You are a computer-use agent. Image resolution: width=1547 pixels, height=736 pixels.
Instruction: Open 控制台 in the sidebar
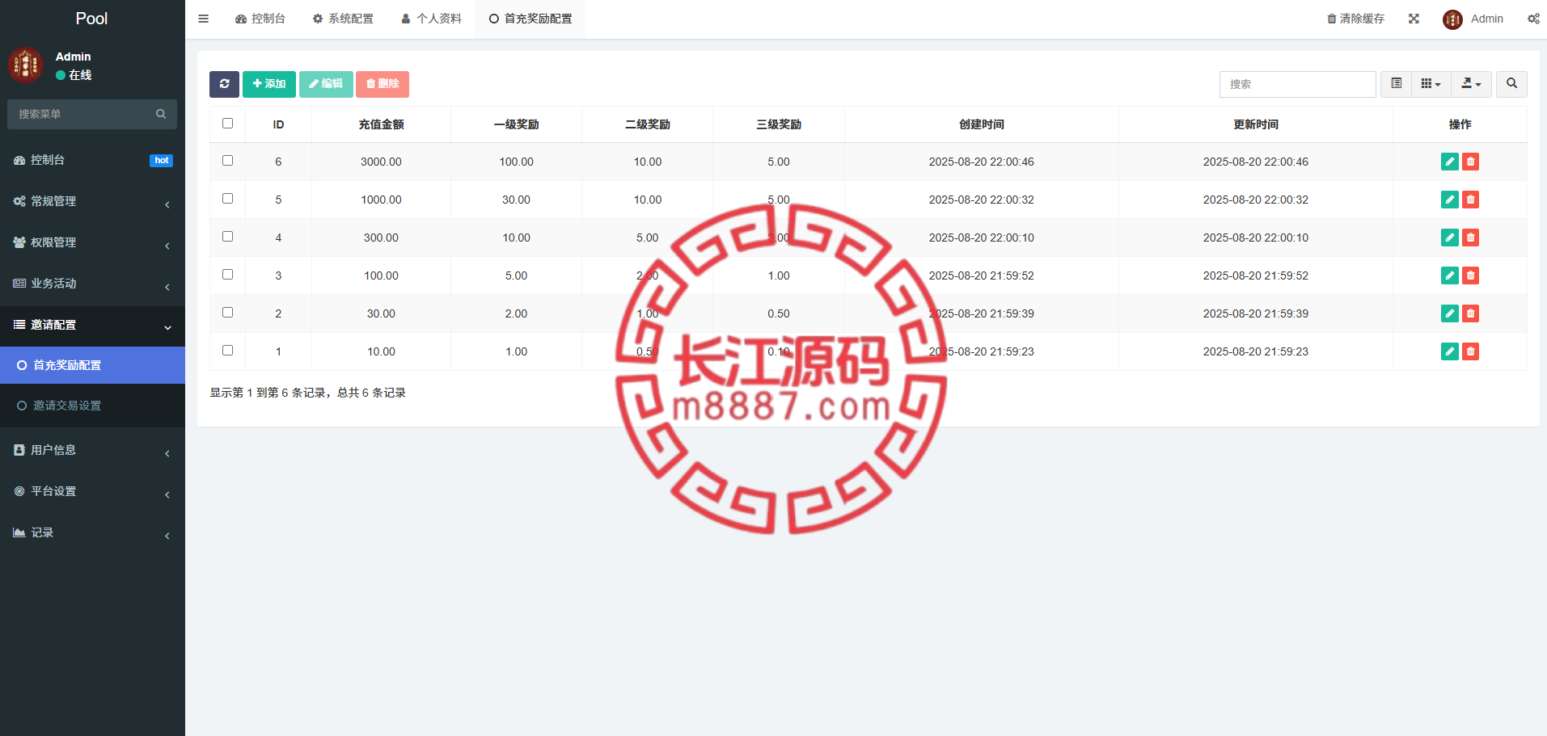pos(92,160)
